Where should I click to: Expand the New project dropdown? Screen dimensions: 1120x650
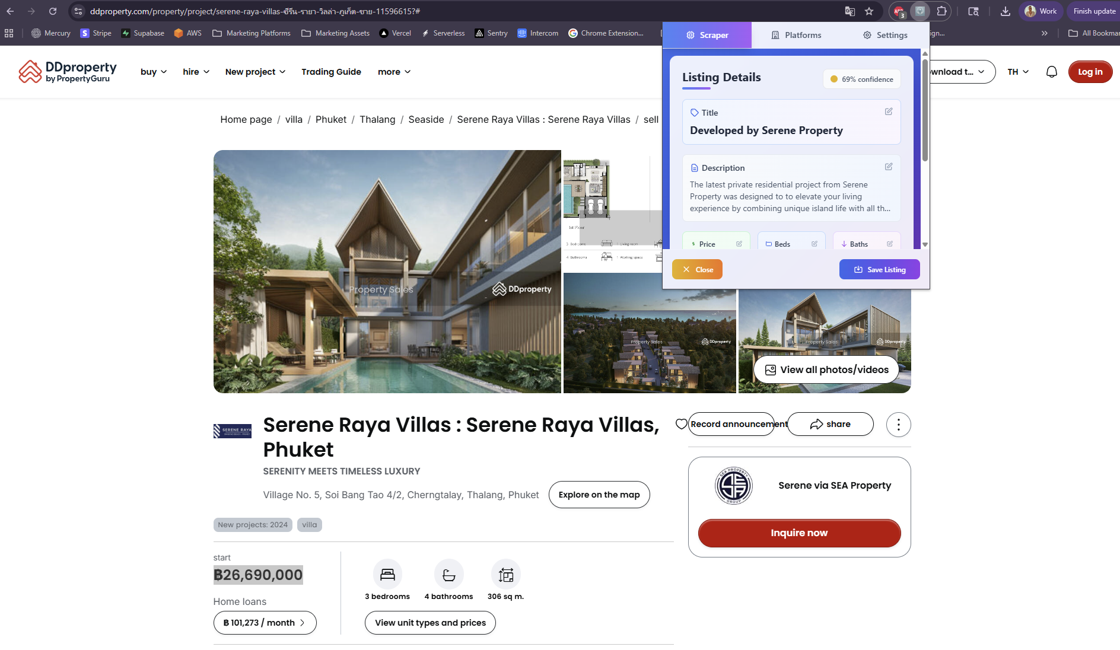pos(255,72)
